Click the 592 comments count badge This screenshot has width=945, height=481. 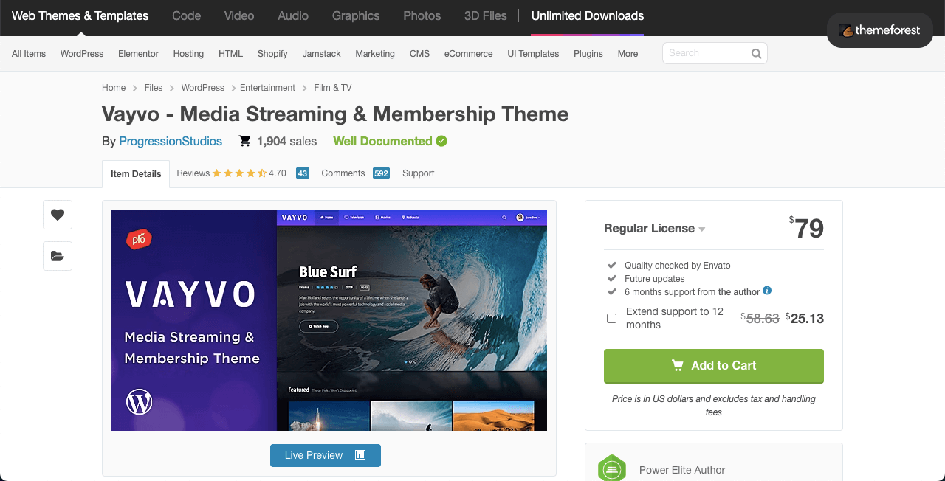point(381,173)
